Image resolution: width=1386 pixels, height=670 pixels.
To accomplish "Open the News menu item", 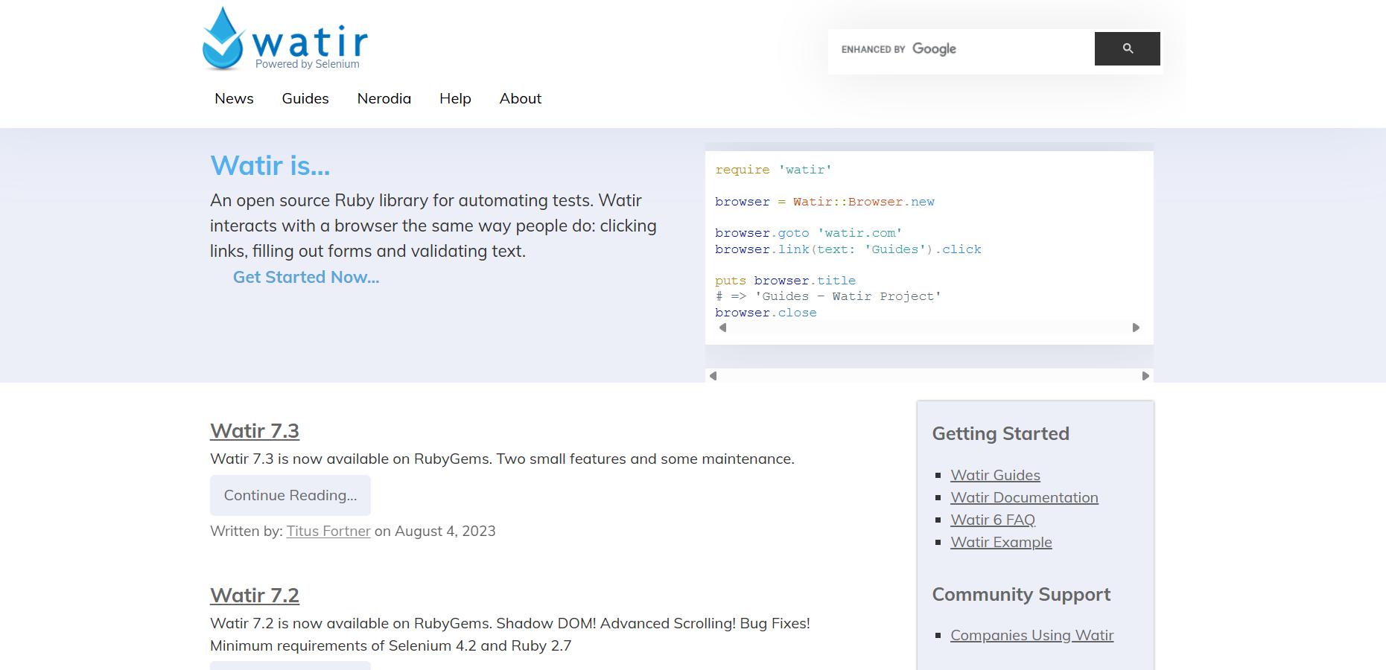I will click(234, 98).
